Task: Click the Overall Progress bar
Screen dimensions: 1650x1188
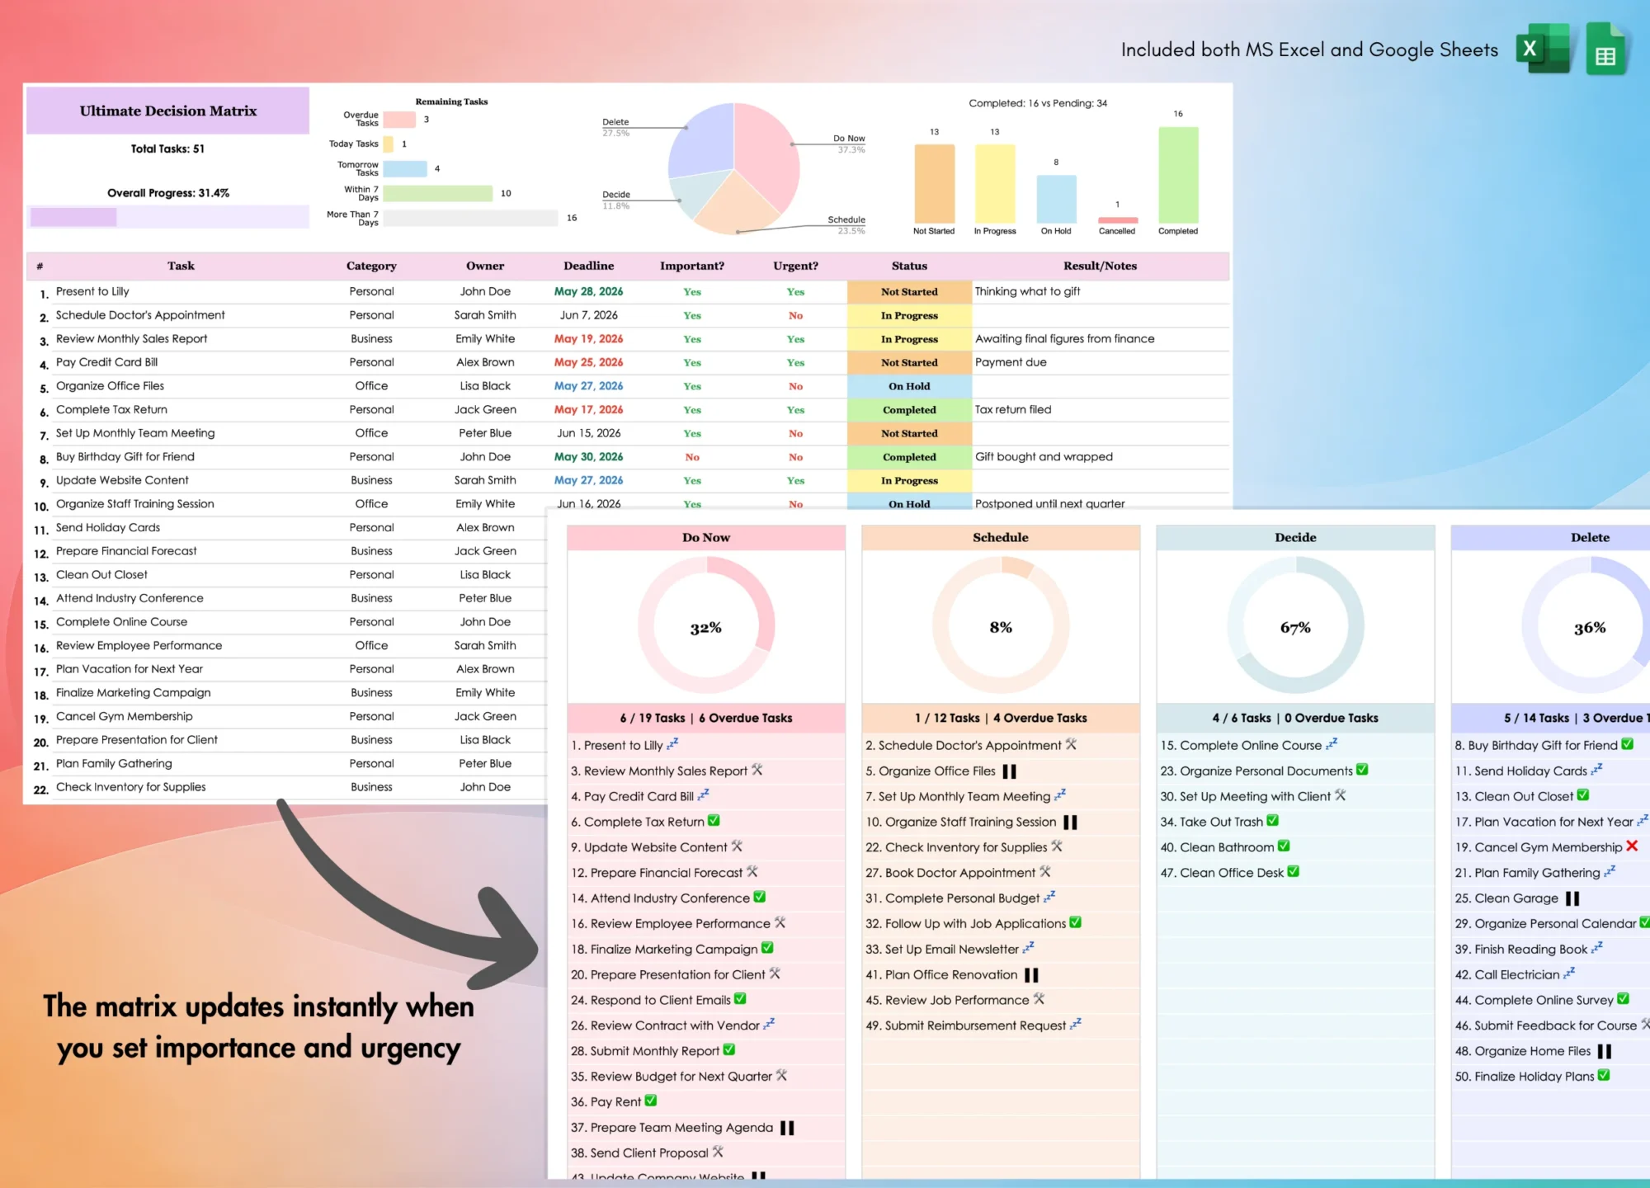Action: pos(168,217)
